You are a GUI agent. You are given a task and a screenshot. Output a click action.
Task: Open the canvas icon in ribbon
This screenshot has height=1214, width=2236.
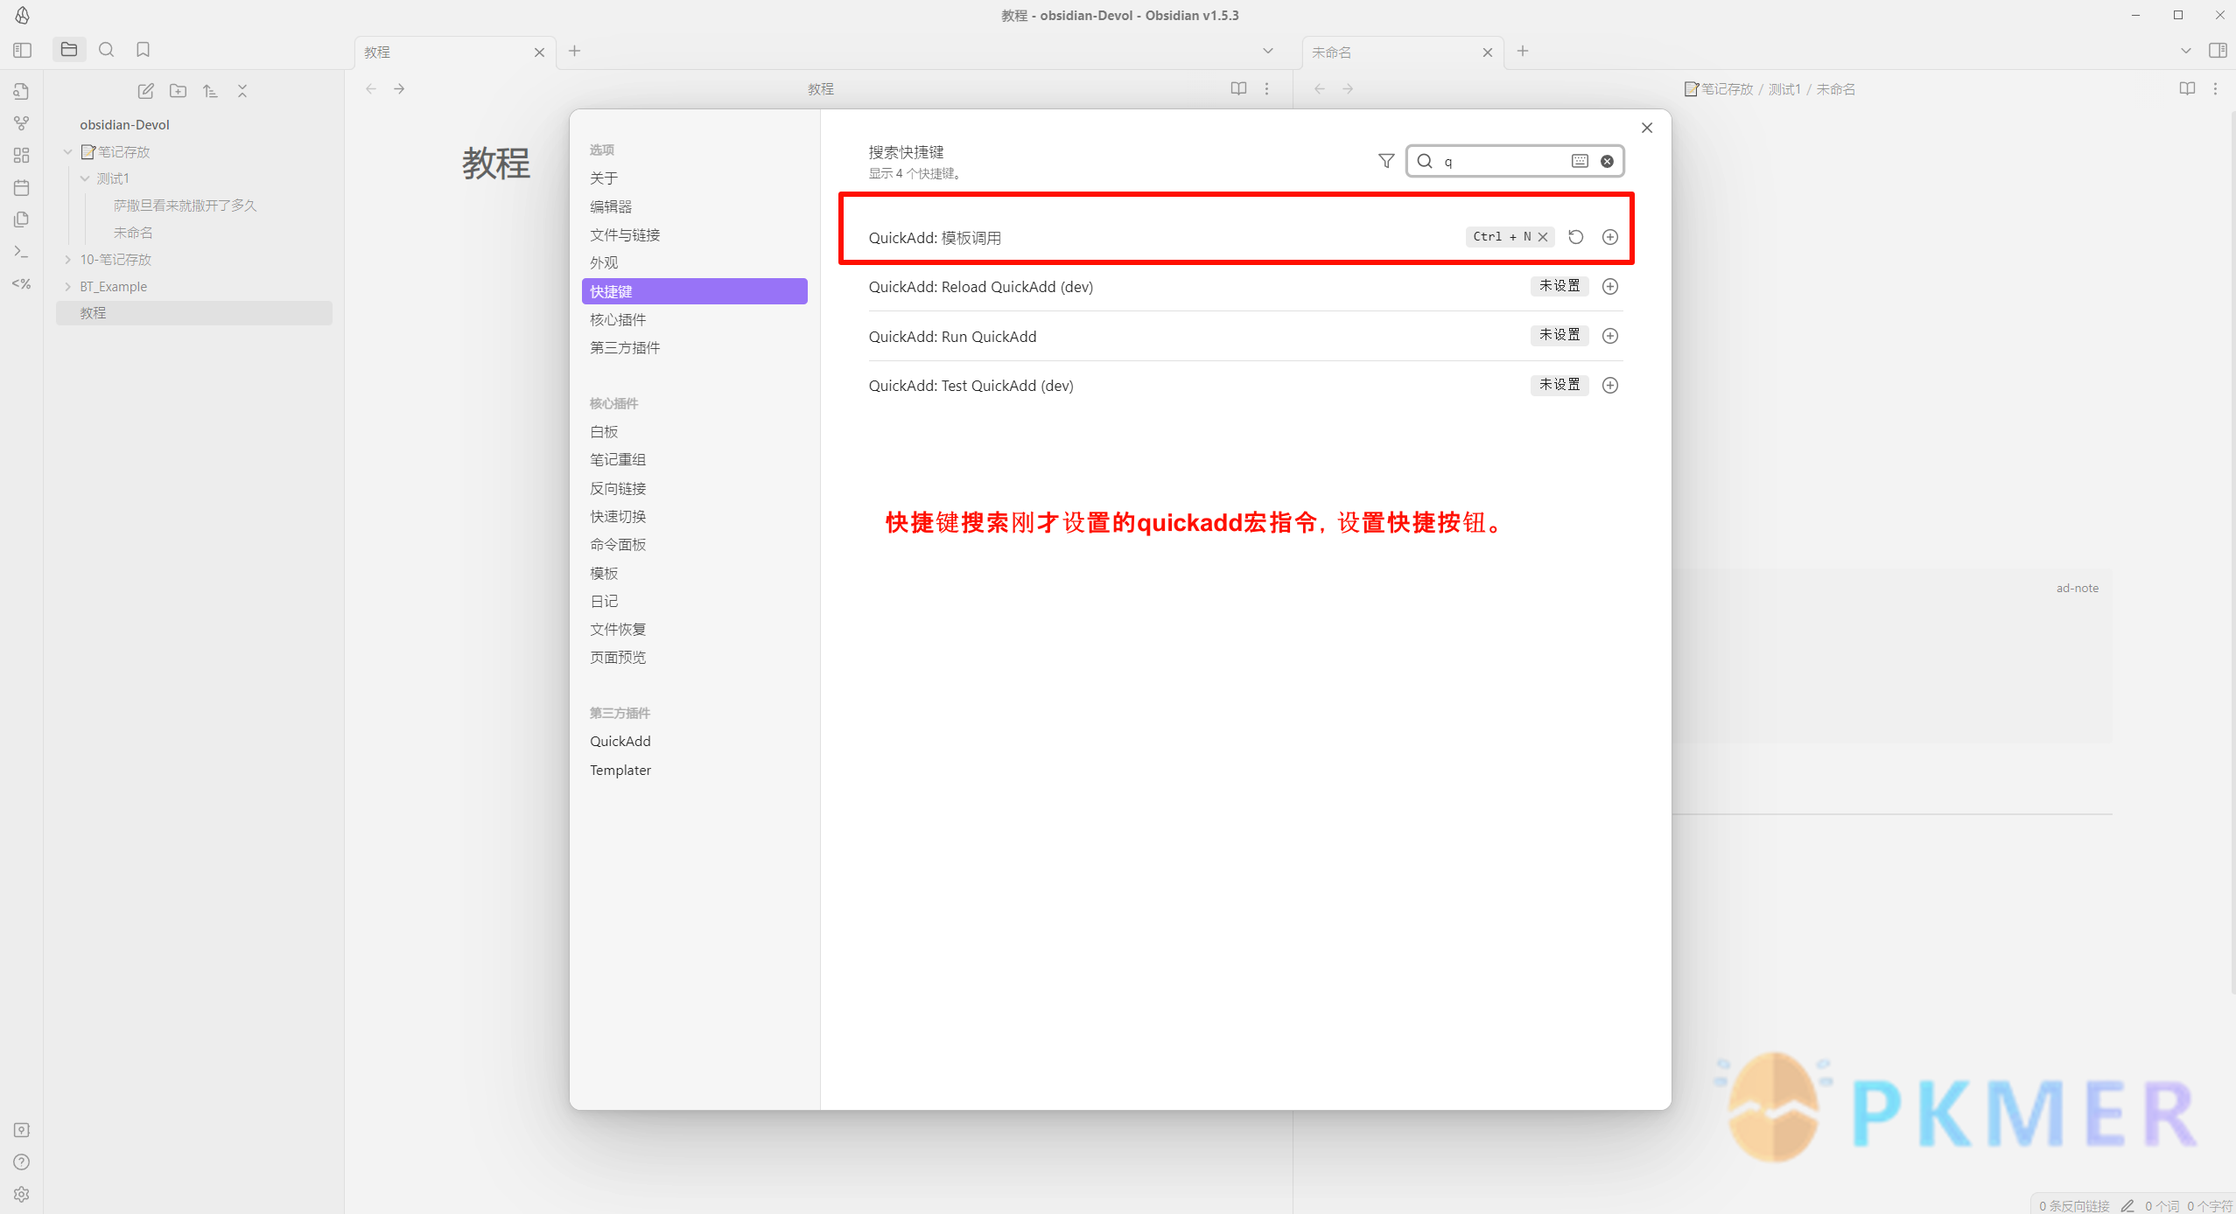(x=22, y=156)
